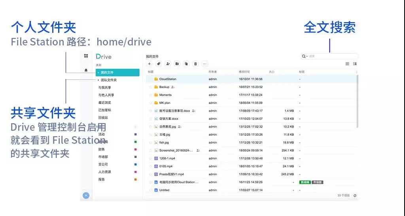This screenshot has width=405, height=216.
Task: Expand the 团队文件夹 tree arrow
Action: tap(98, 80)
